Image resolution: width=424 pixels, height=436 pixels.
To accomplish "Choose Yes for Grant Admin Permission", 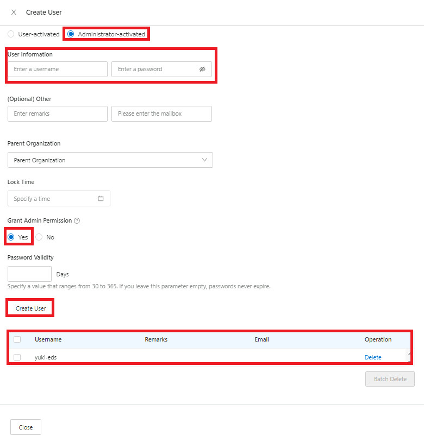I will click(11, 237).
